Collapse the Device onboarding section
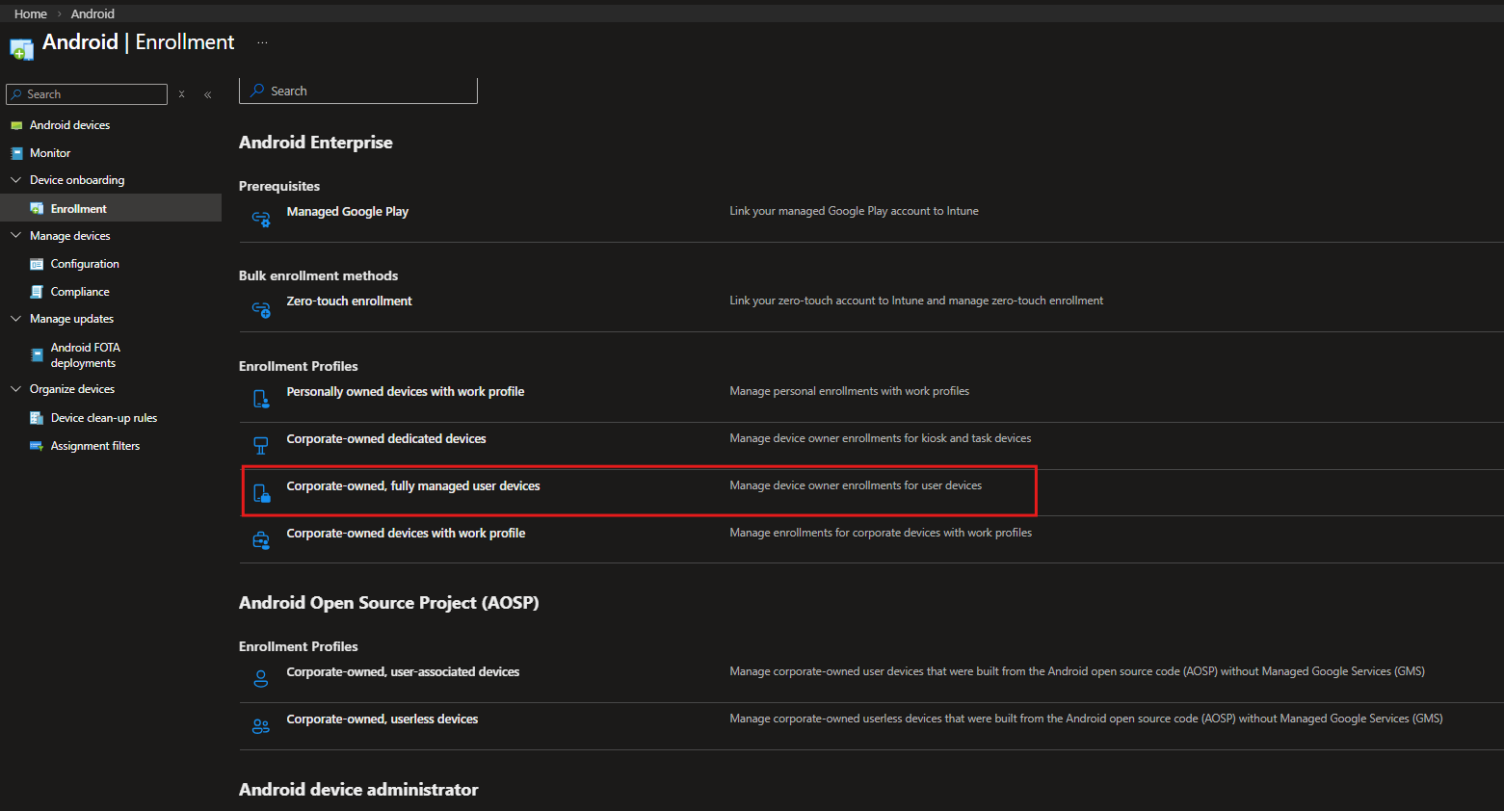The height and width of the screenshot is (811, 1504). coord(15,180)
